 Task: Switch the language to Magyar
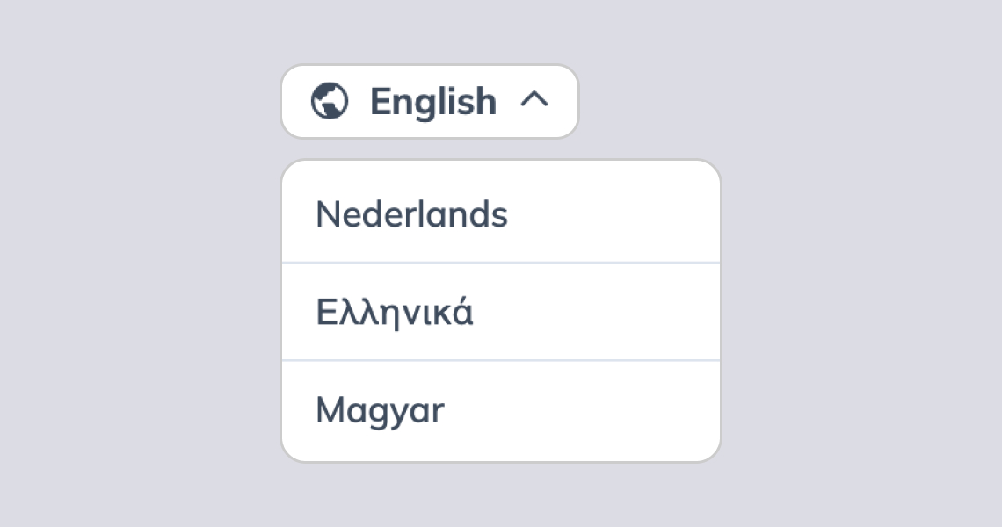tap(501, 411)
